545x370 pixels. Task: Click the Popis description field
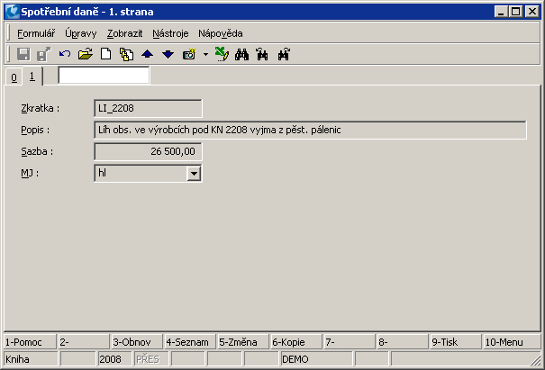pyautogui.click(x=311, y=130)
